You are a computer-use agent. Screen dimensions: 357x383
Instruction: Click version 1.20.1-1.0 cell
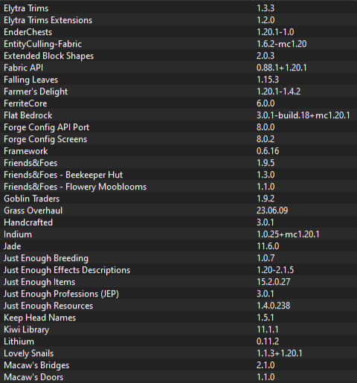pos(275,32)
